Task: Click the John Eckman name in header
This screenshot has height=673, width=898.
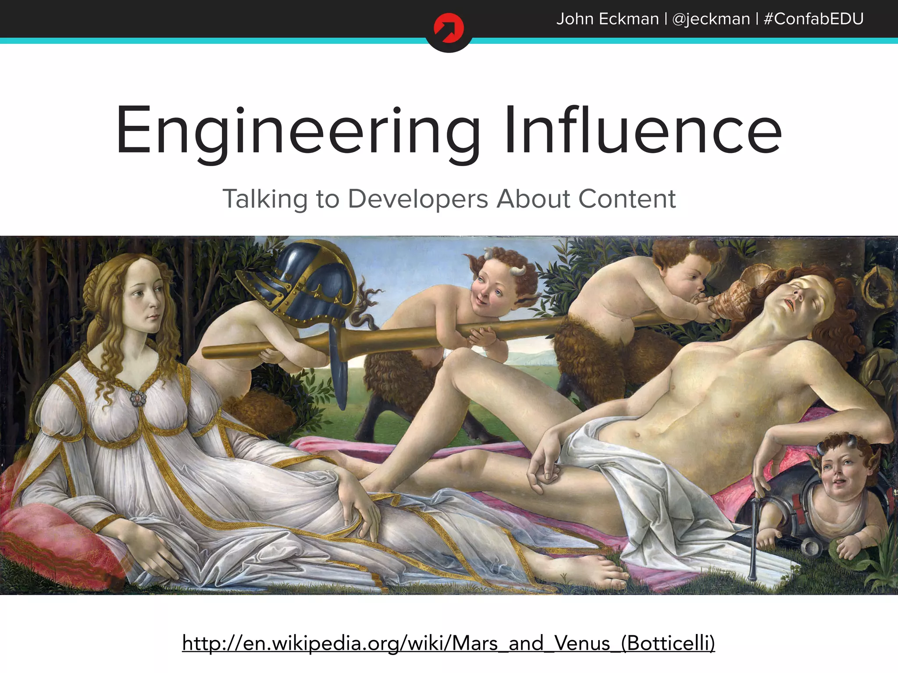Action: click(x=607, y=19)
